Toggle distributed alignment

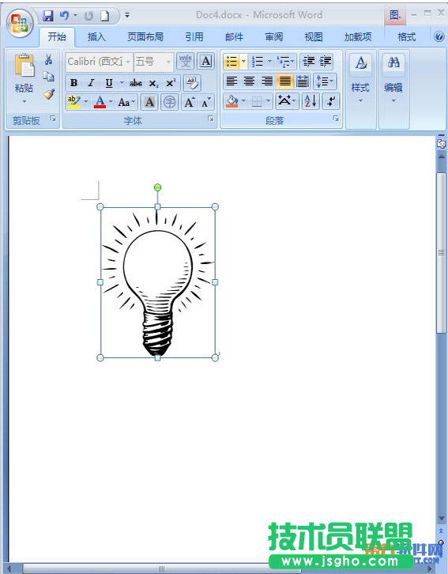pos(302,81)
